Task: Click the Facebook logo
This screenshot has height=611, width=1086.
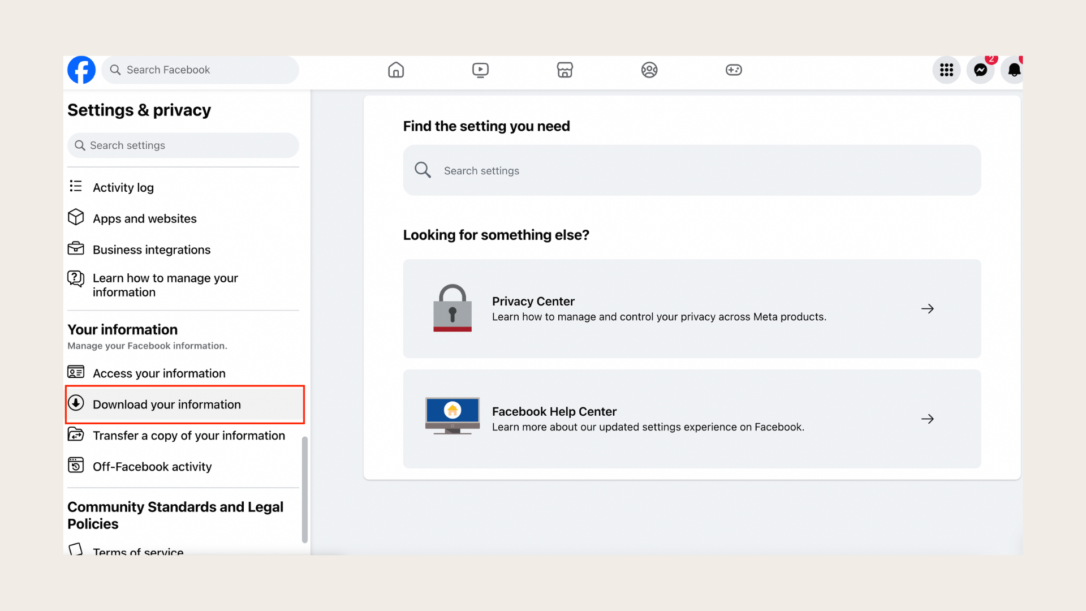Action: (x=81, y=70)
